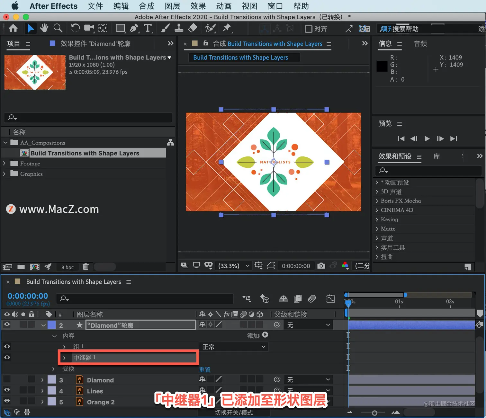Select the Eraser tool
Image resolution: width=486 pixels, height=418 pixels.
click(193, 29)
